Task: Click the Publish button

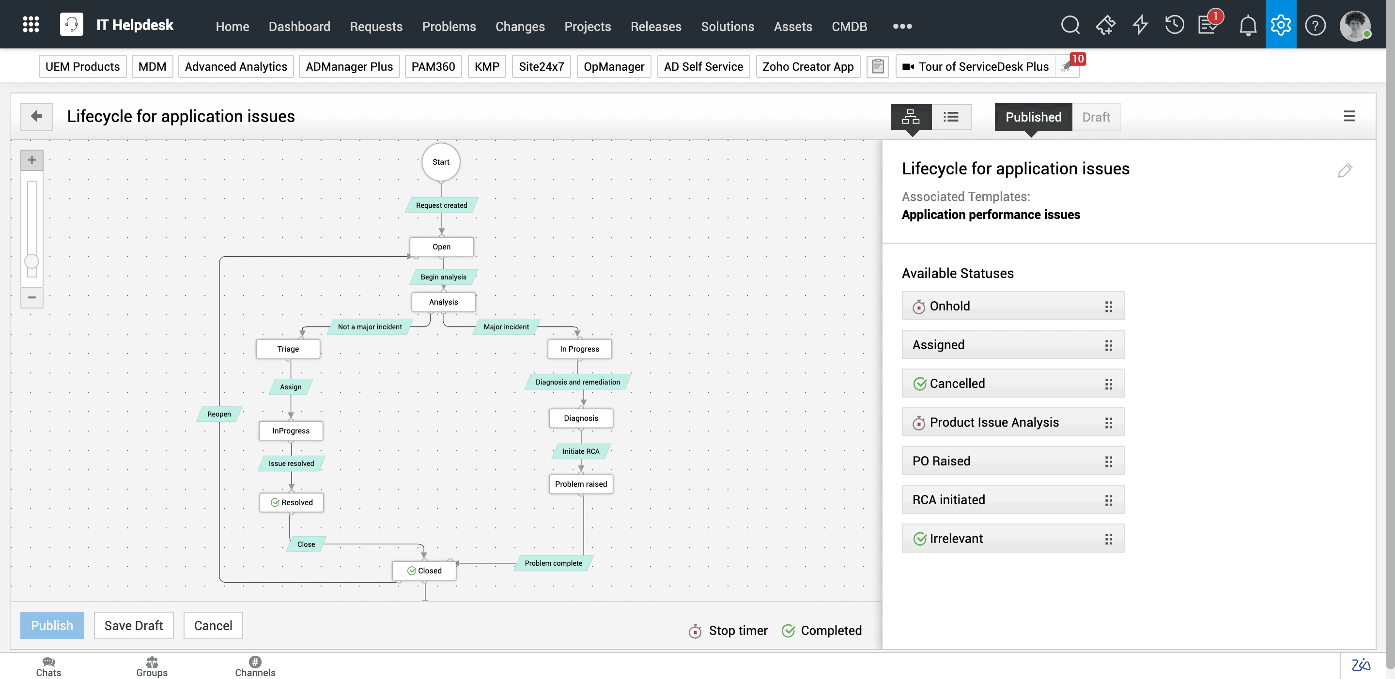Action: (x=52, y=625)
